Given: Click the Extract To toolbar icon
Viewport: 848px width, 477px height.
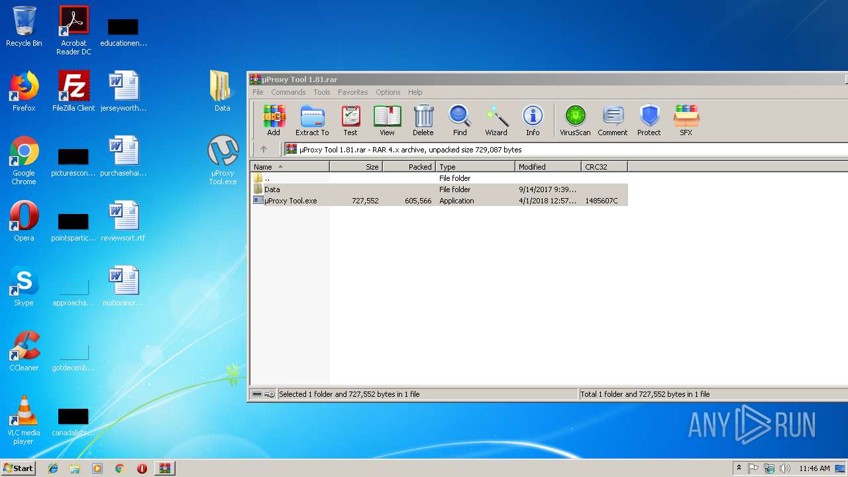Looking at the screenshot, I should (x=312, y=121).
